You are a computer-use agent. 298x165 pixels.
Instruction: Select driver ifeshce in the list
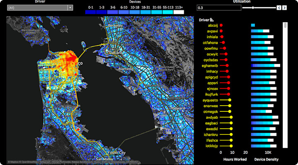coord(212,140)
